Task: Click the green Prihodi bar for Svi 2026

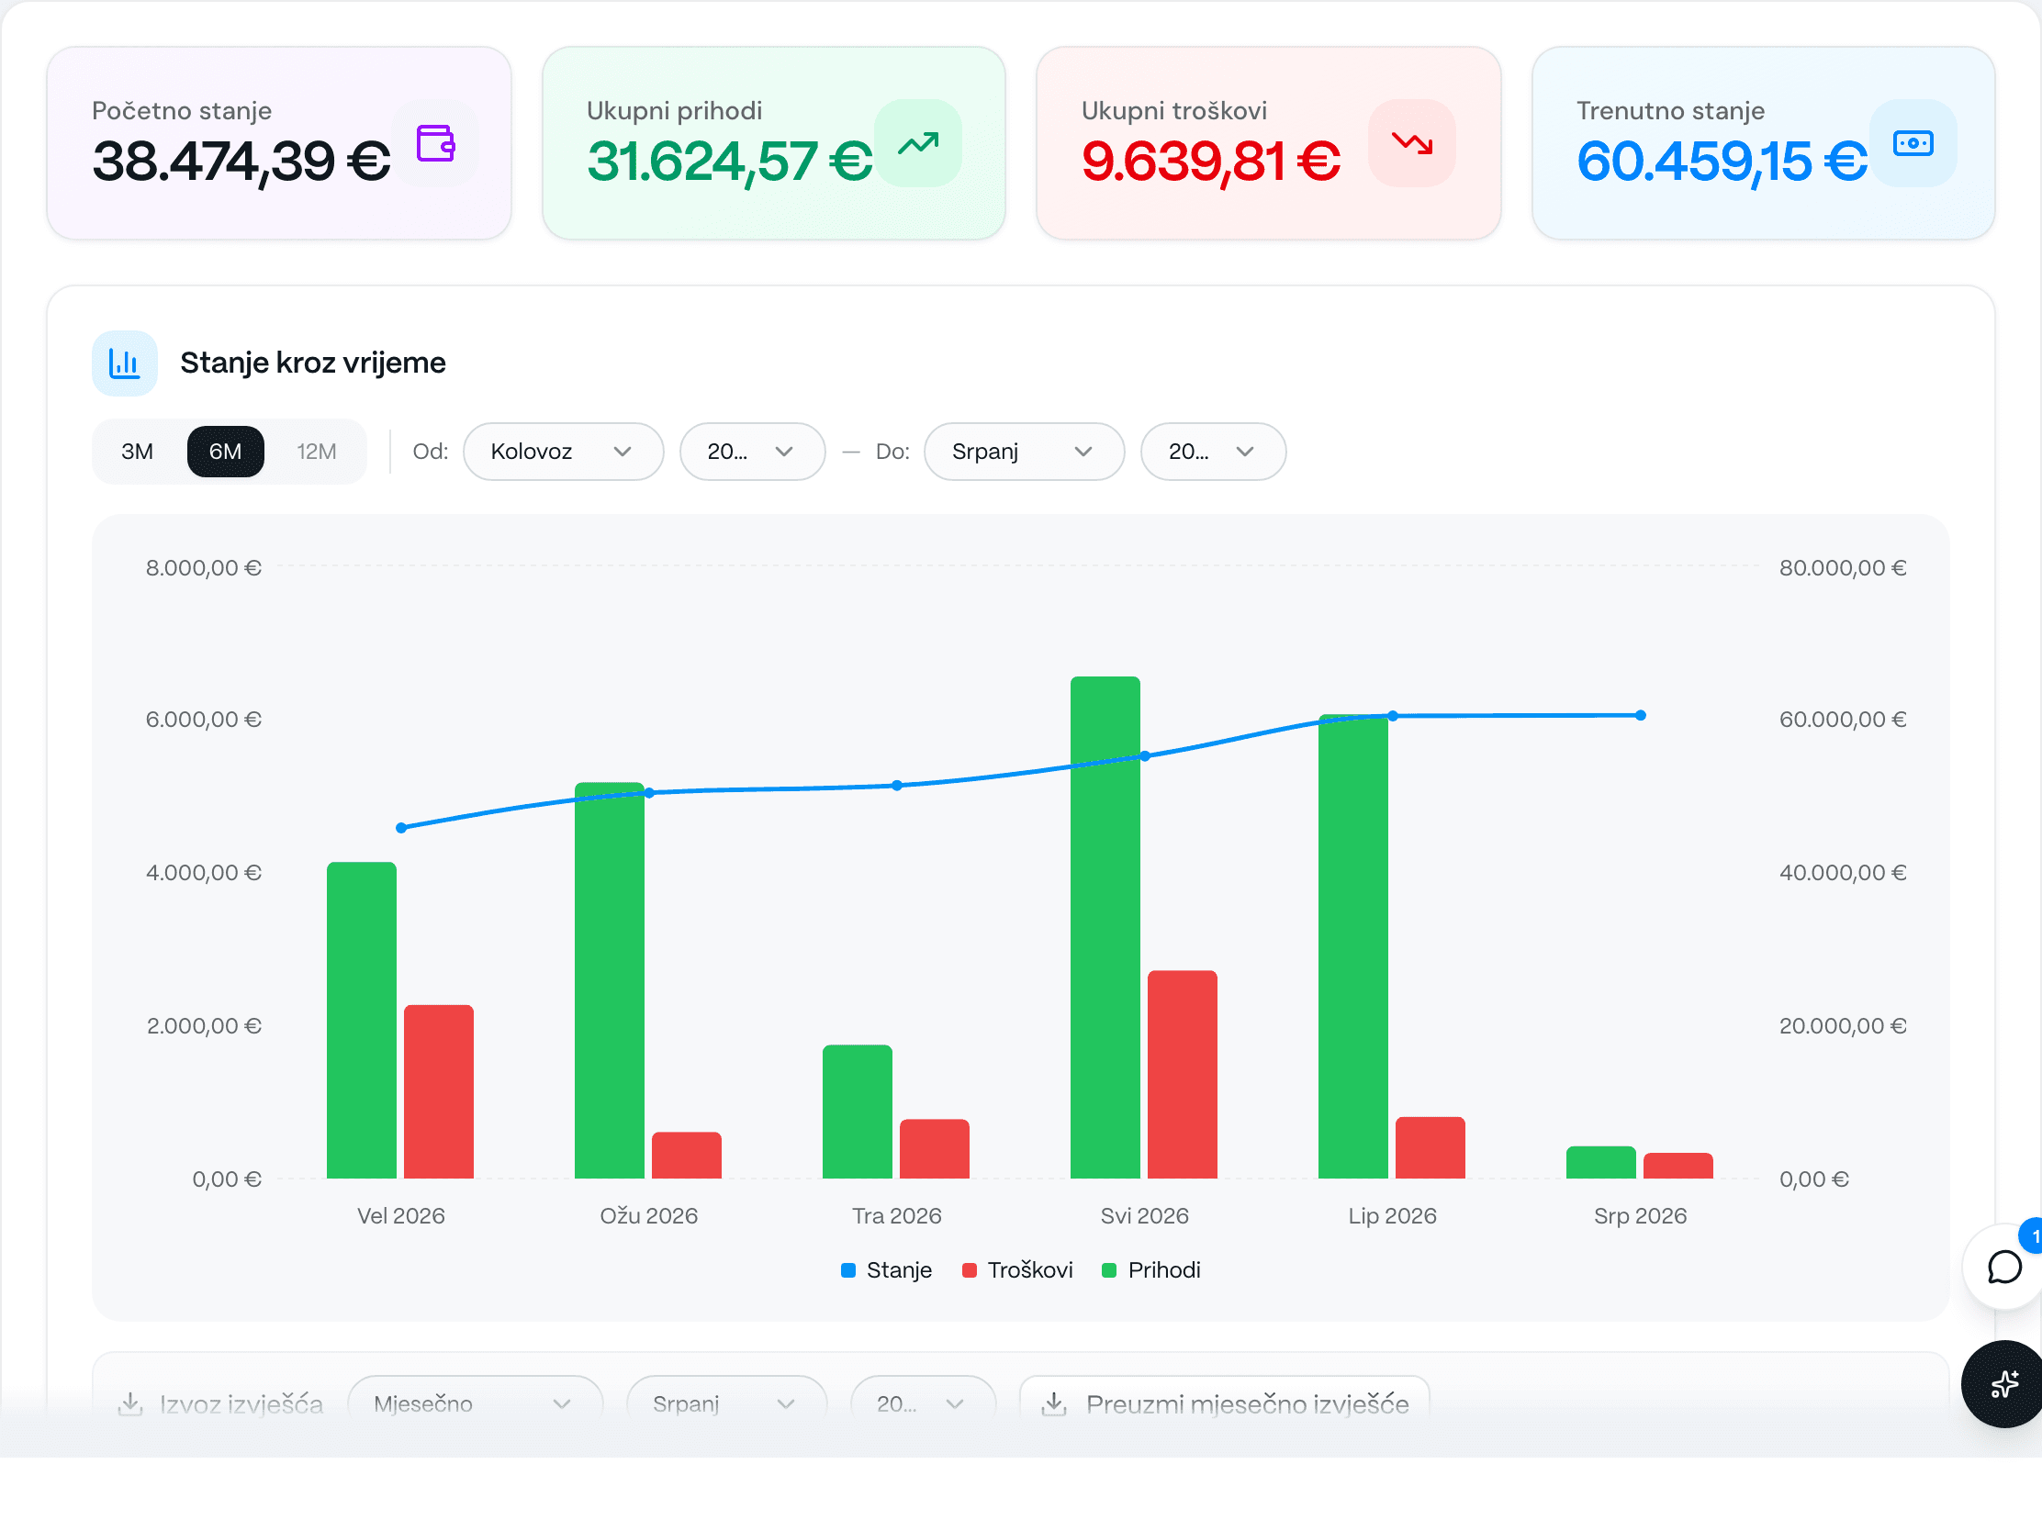Action: 1105,927
